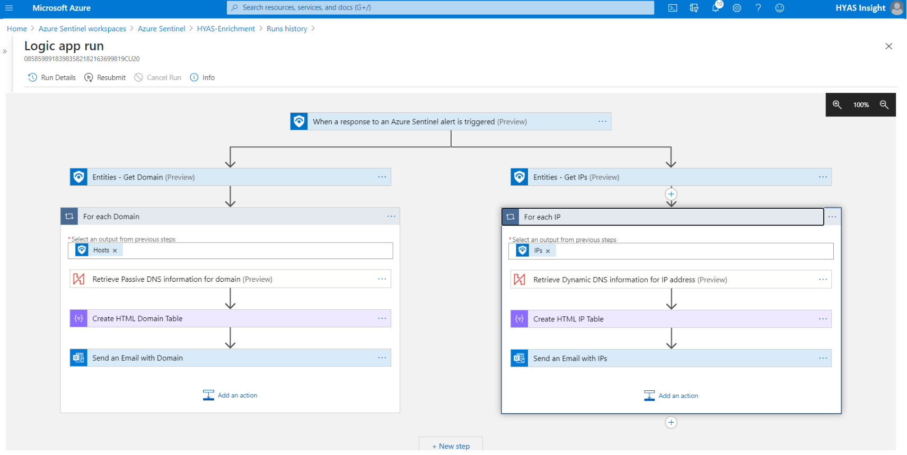Open Directory and subscription filter icon
This screenshot has height=455, width=907.
[694, 8]
